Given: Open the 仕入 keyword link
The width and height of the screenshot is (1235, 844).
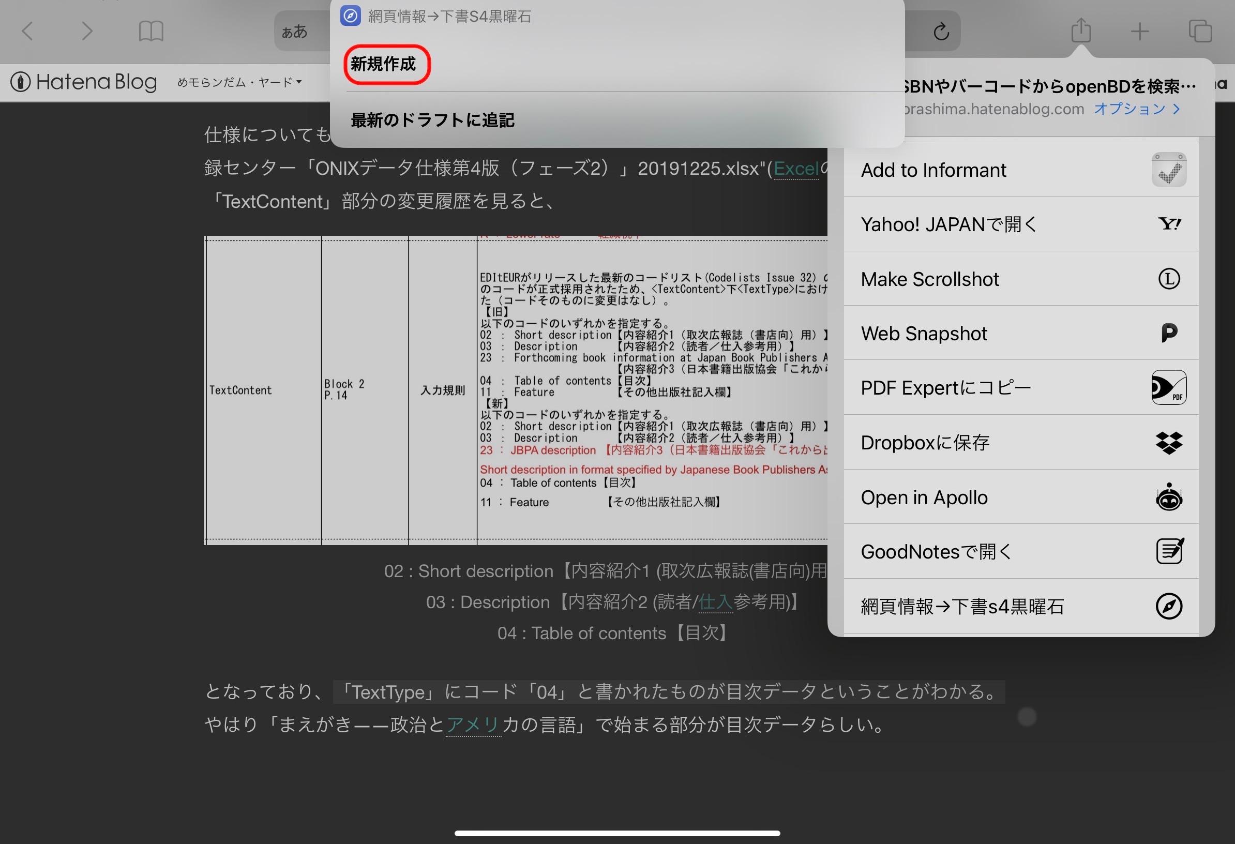Looking at the screenshot, I should pos(715,602).
